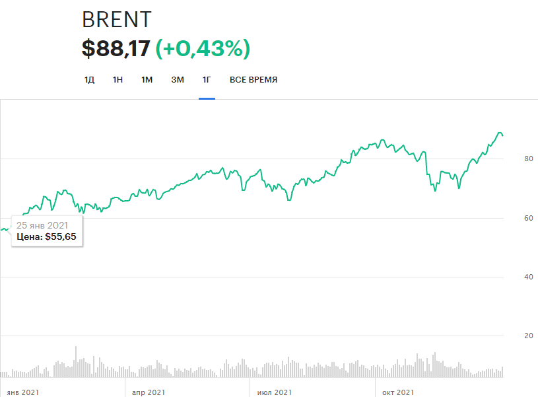Viewport: 538px width, 397px height.
Task: Select the 1Д time range tab
Action: 89,80
